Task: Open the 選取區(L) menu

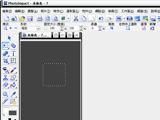Action: pyautogui.click(x=73, y=11)
